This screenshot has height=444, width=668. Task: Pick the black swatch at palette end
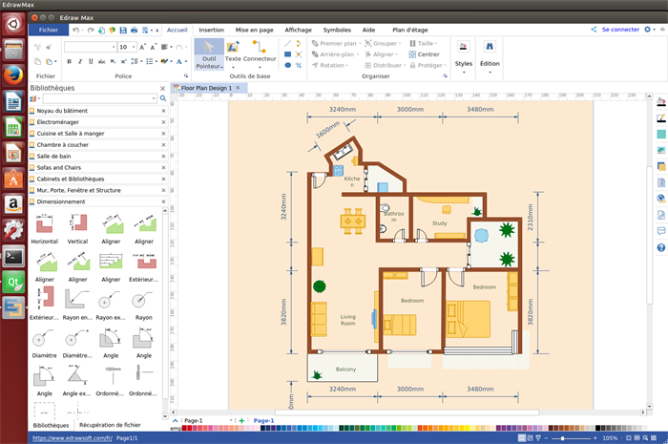[597, 428]
